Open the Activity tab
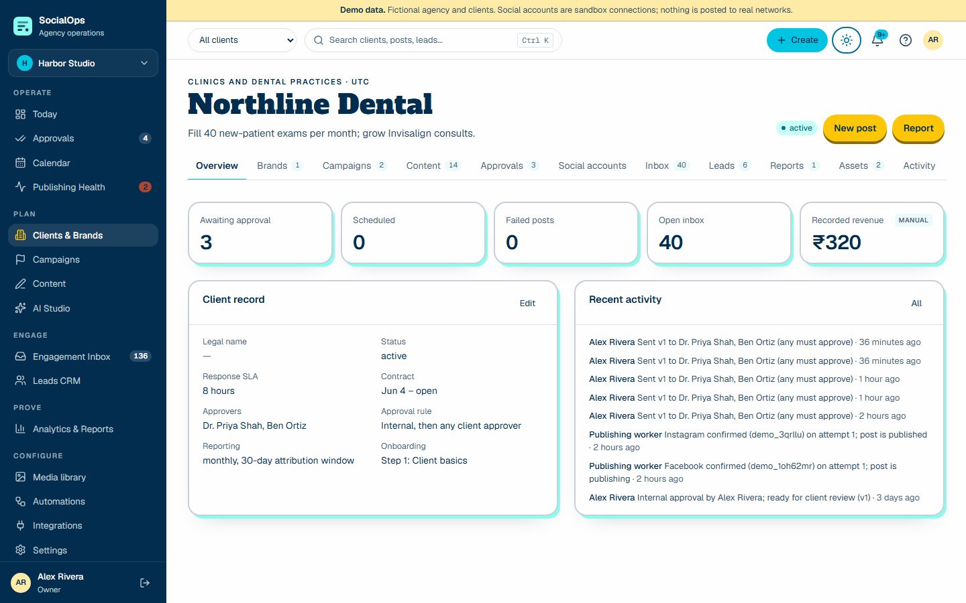Screen dimensions: 966x603 coord(919,165)
